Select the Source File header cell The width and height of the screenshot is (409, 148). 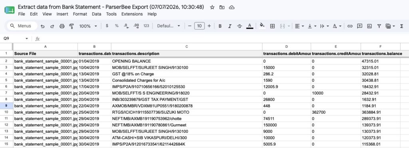coord(46,54)
